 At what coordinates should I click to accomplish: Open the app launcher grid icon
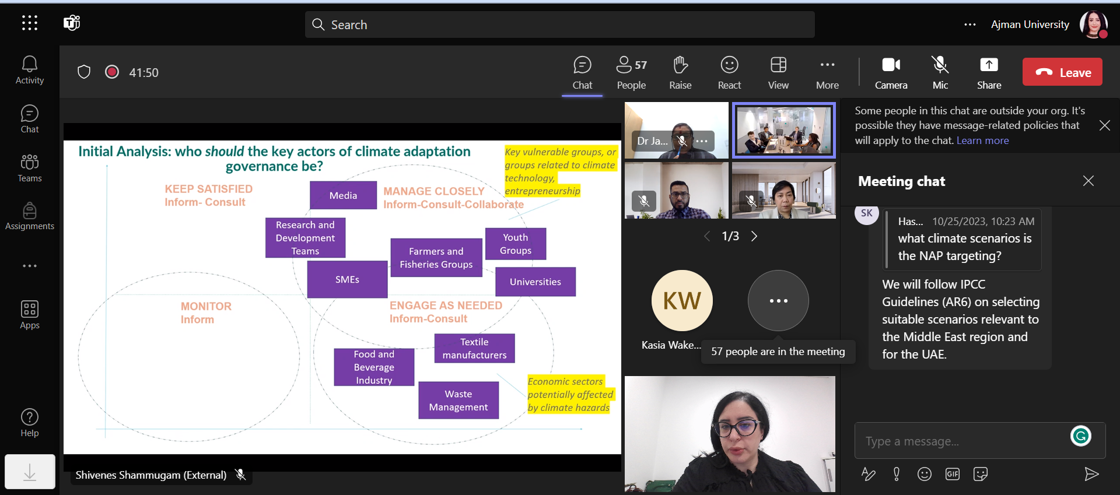tap(30, 23)
